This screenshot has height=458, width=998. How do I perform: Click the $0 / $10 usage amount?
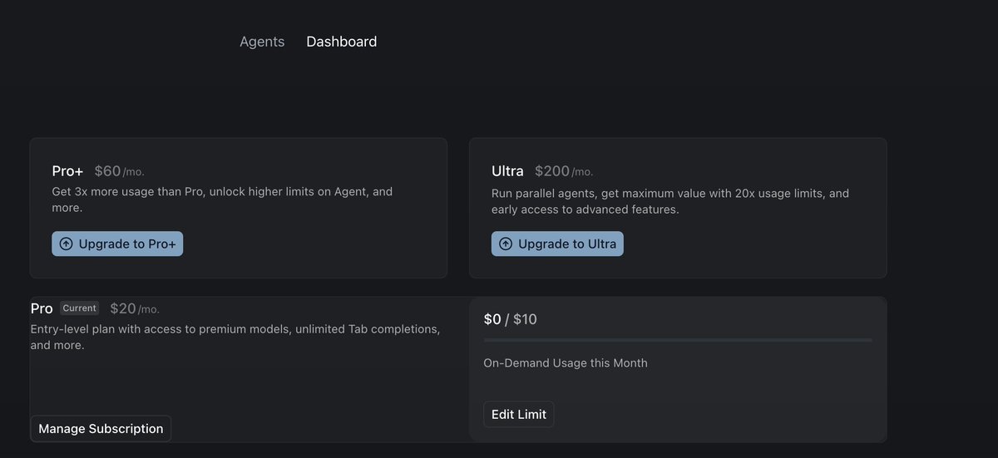(x=511, y=319)
